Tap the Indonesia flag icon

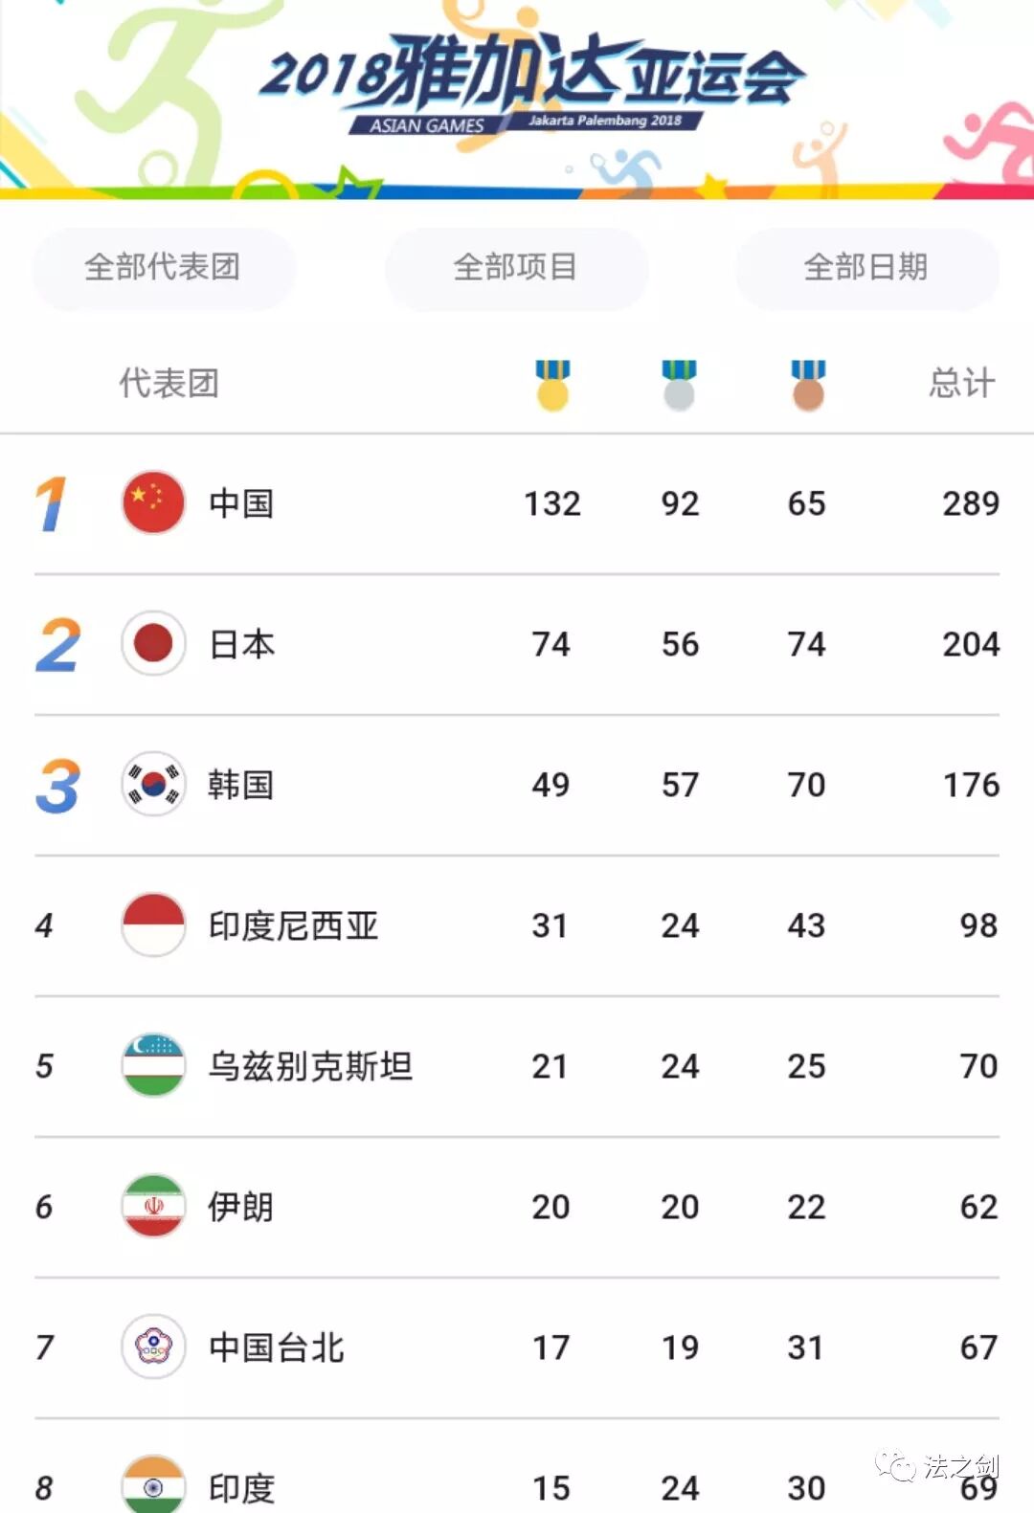point(153,924)
